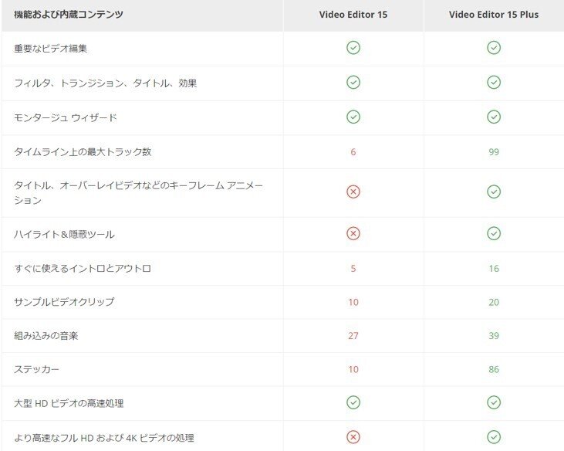
Task: Click red X in the キーフレーム アニメーション row
Action: [x=353, y=192]
